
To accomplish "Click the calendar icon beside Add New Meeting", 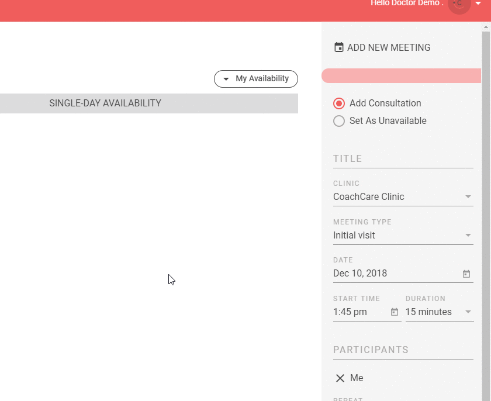I will coord(338,47).
